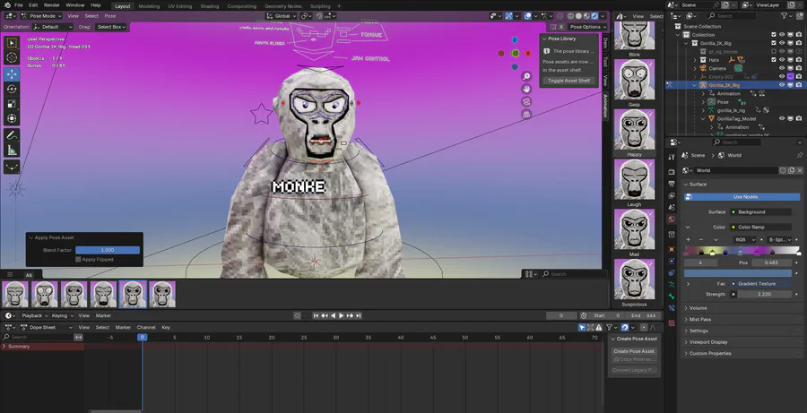
Task: Switch to the Geometry Nodes workspace tab
Action: tap(283, 6)
